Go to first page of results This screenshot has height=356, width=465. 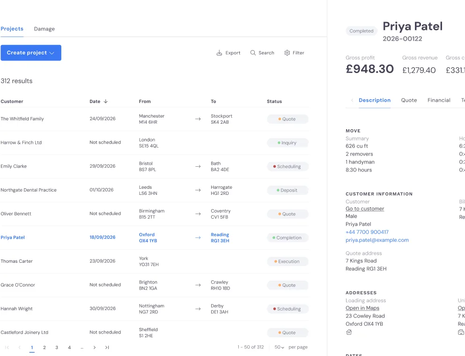pyautogui.click(x=7, y=348)
